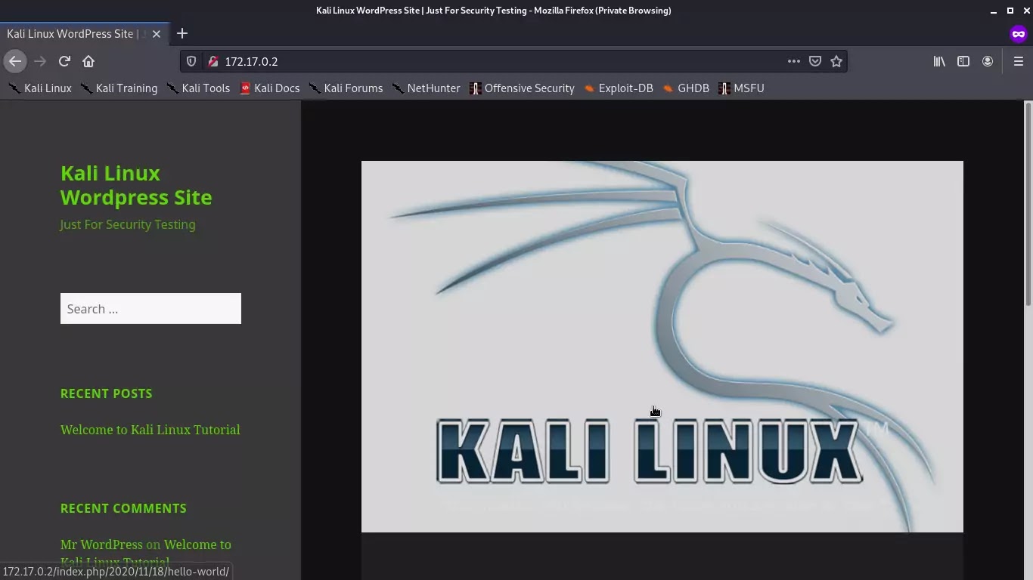The image size is (1033, 580).
Task: Maximize the Firefox window
Action: coord(1010,11)
